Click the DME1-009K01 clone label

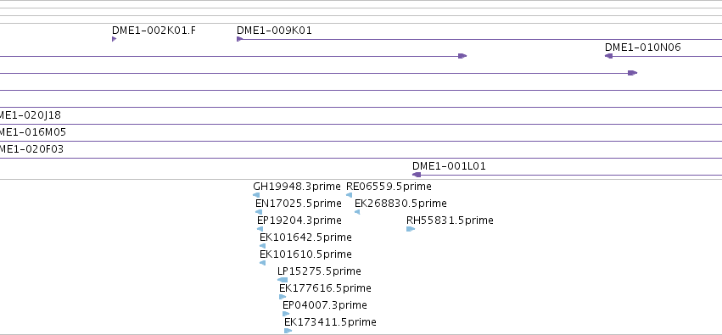point(274,31)
